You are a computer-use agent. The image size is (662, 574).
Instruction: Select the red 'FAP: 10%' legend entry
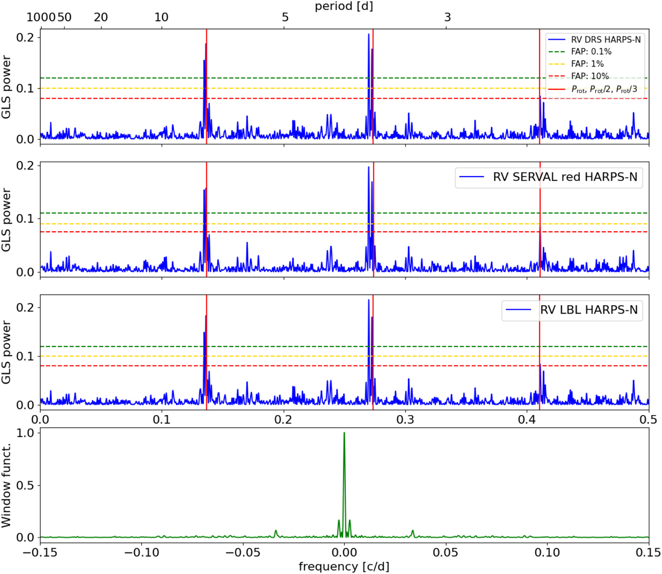[x=590, y=76]
